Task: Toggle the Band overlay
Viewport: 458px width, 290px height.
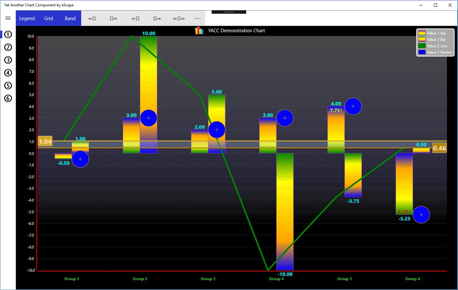Action: tap(70, 19)
